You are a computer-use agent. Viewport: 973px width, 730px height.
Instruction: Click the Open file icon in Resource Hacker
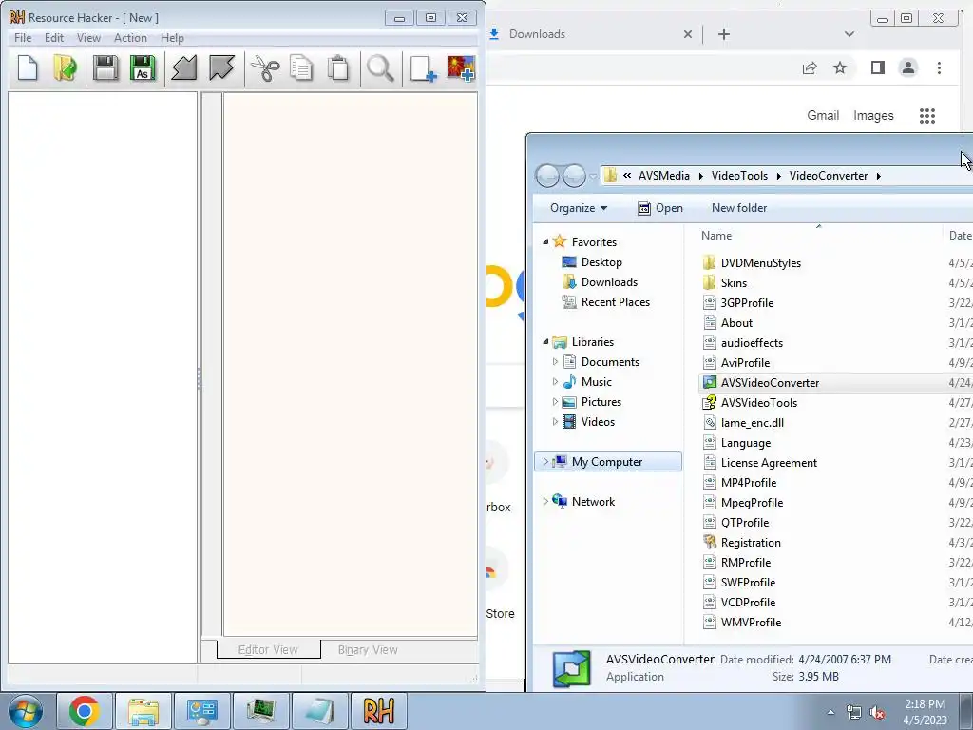coord(66,67)
